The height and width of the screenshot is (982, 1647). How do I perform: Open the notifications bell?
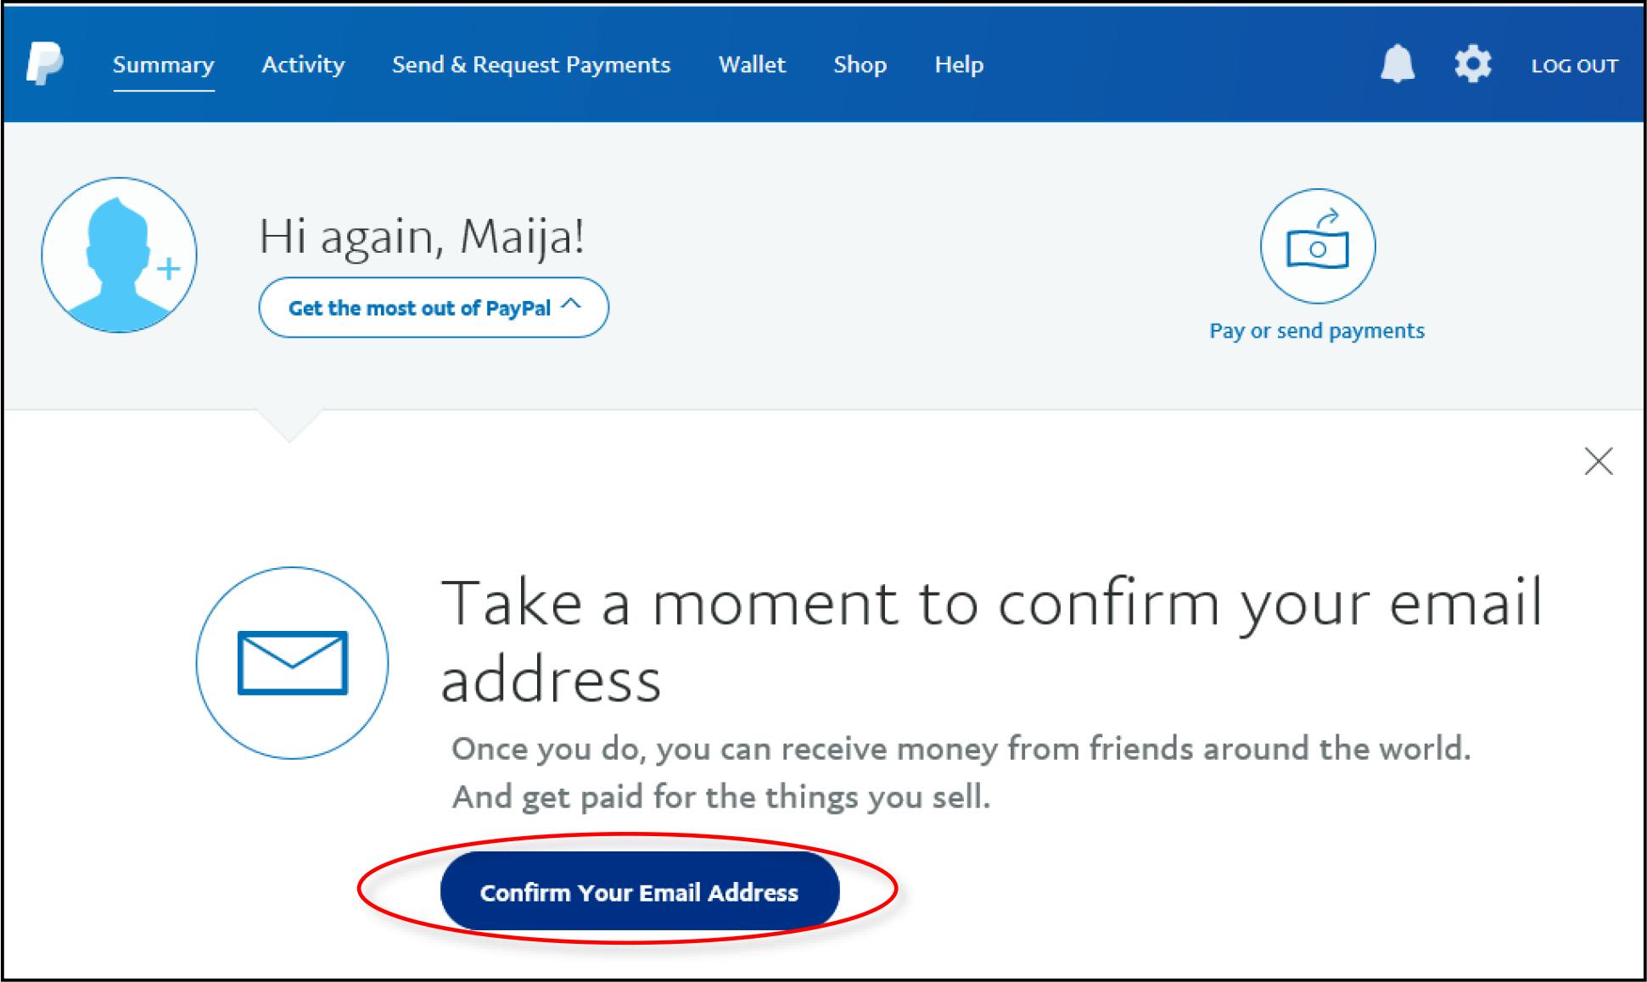[1398, 64]
